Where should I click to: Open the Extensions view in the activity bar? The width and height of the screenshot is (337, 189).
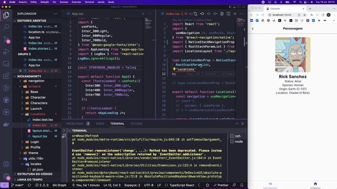click(6, 76)
